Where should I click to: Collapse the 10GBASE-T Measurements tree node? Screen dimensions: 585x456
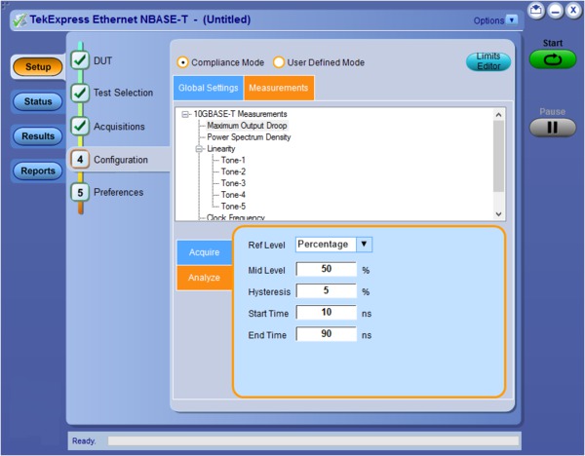[x=186, y=114]
